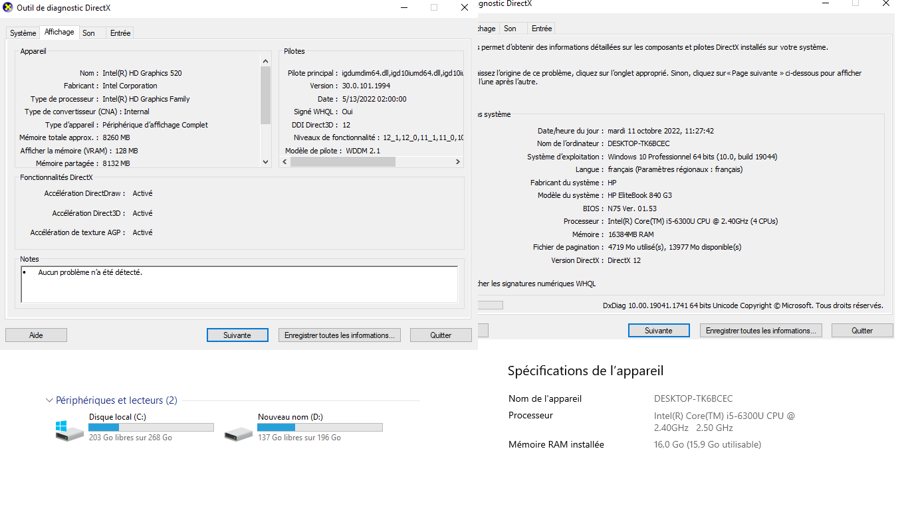Click the Aide button
Screen dimensions: 908x510
(36, 335)
